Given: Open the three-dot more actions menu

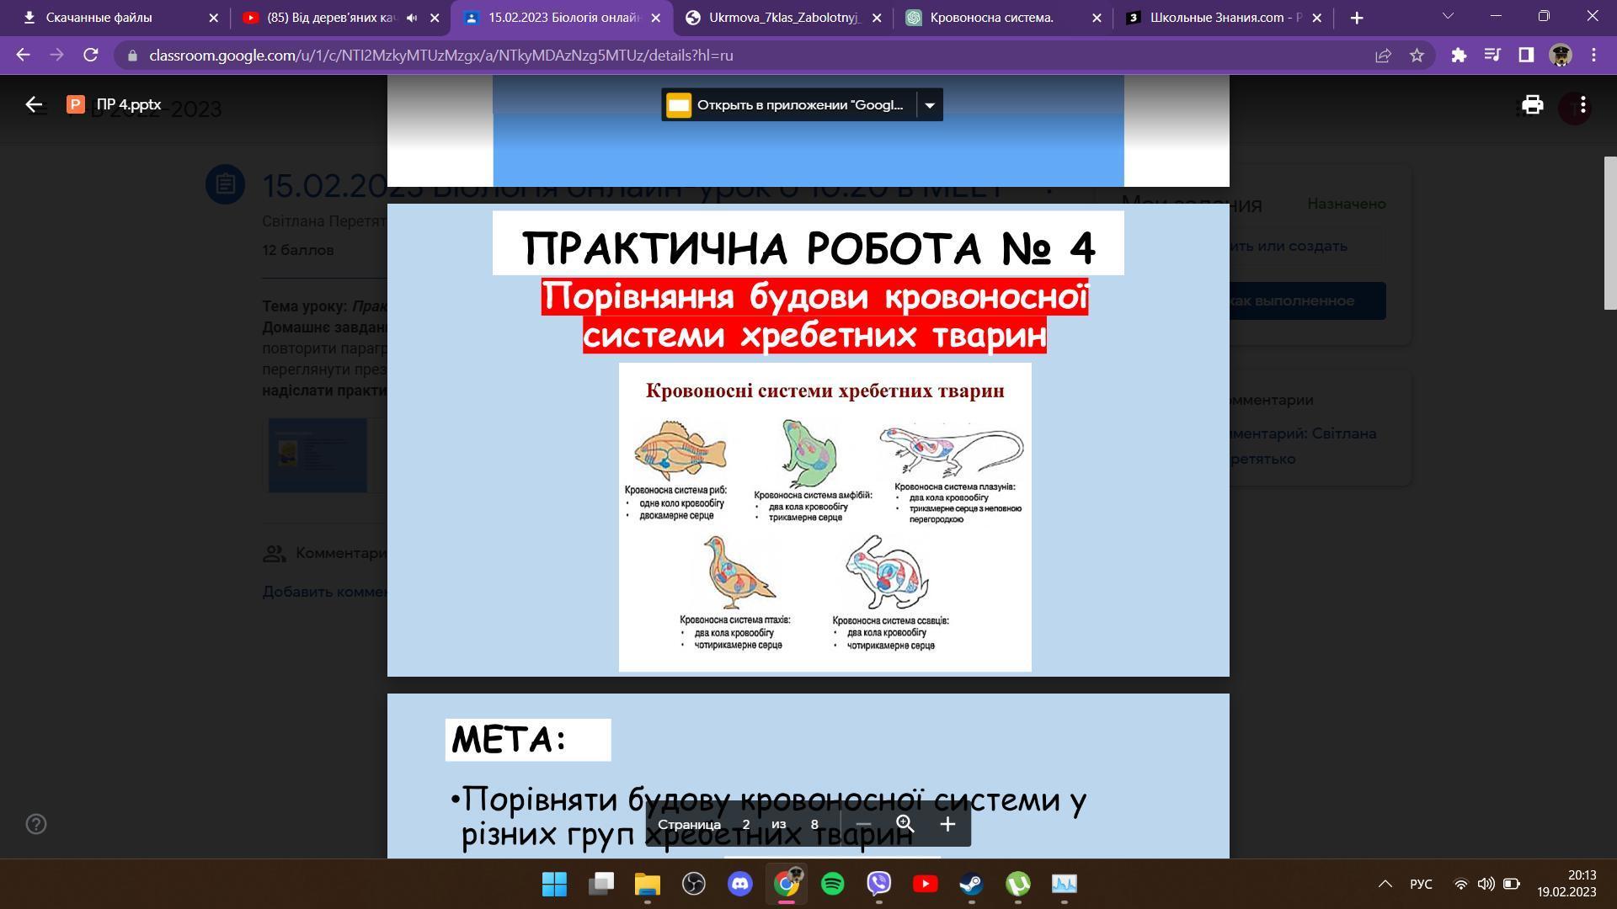Looking at the screenshot, I should coord(1583,105).
